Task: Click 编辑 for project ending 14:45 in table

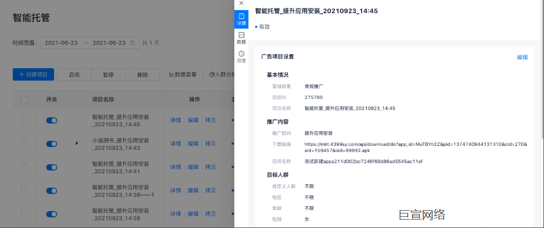Action: (x=193, y=120)
